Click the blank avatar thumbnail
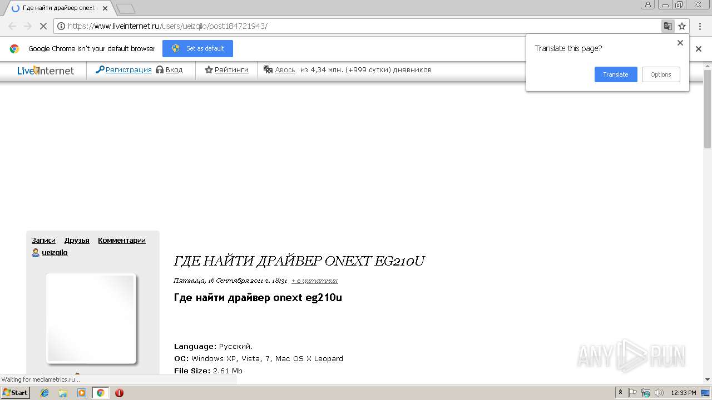 coord(91,318)
